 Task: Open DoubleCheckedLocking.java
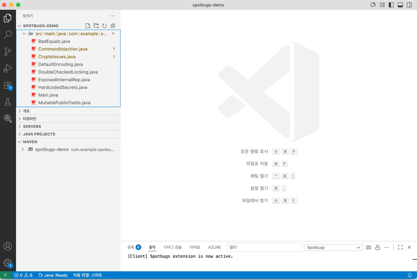click(68, 72)
